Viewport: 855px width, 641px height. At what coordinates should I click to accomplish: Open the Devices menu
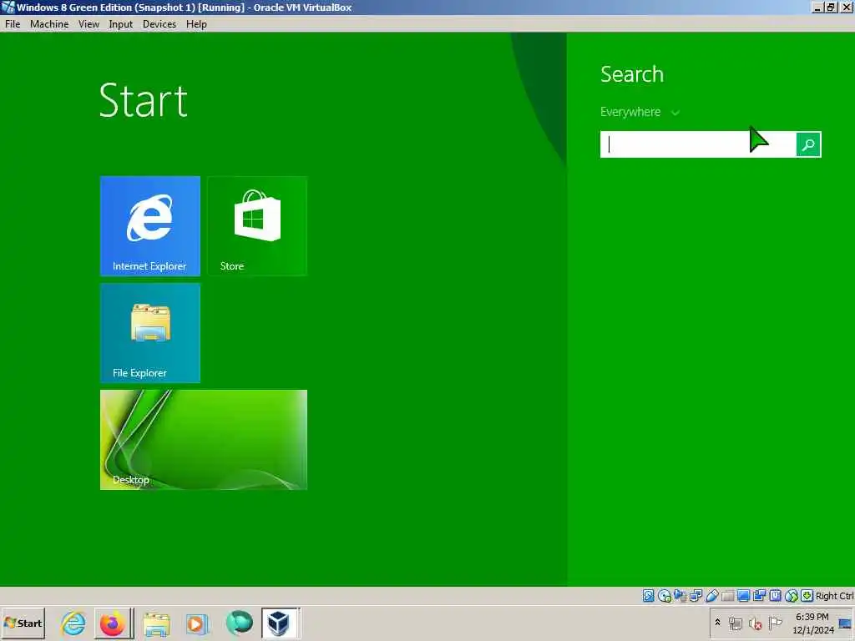(x=159, y=24)
